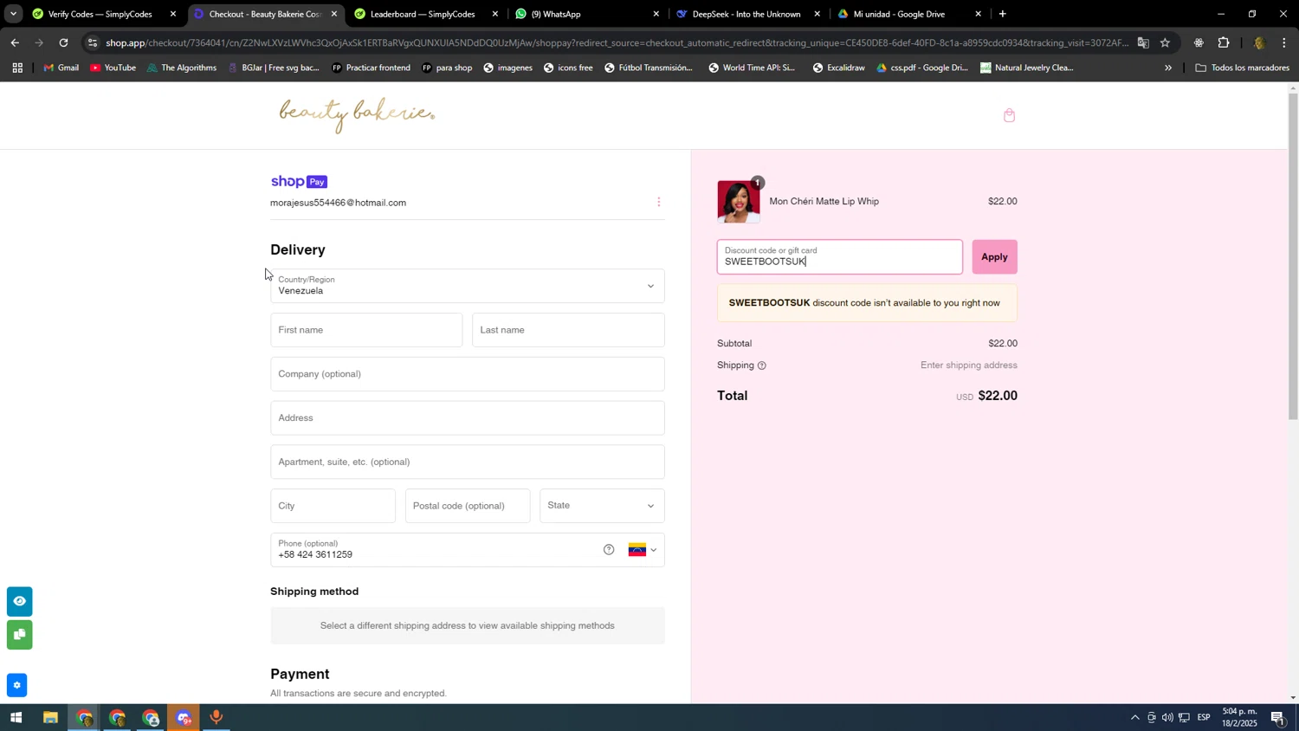Open Excalidraw bookmark
Image resolution: width=1299 pixels, height=731 pixels.
[838, 68]
